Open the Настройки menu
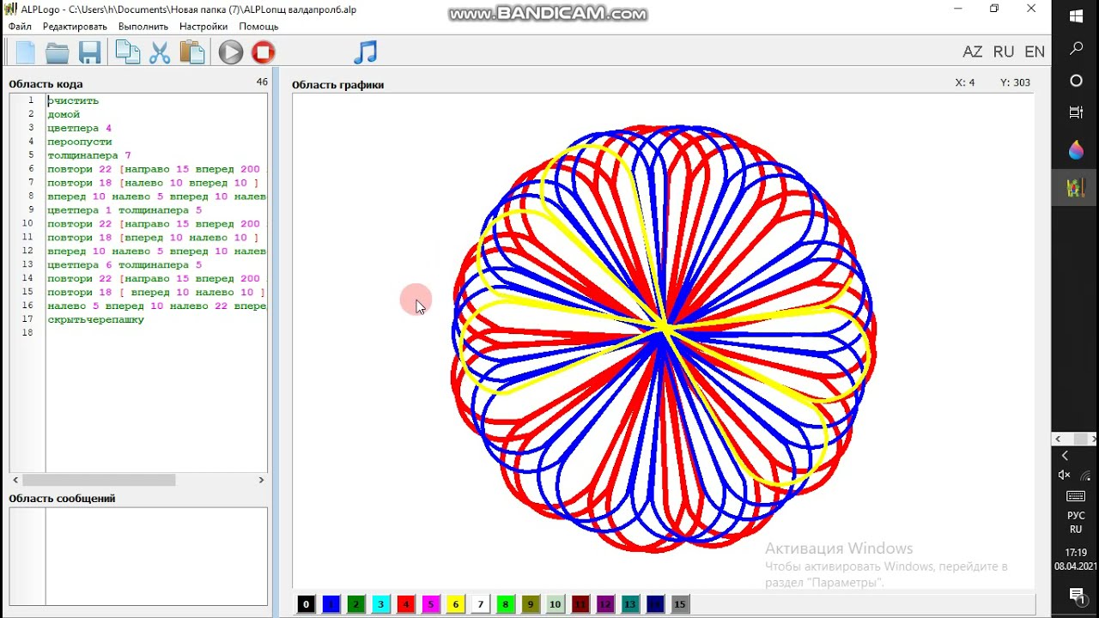The width and height of the screenshot is (1099, 618). tap(203, 27)
